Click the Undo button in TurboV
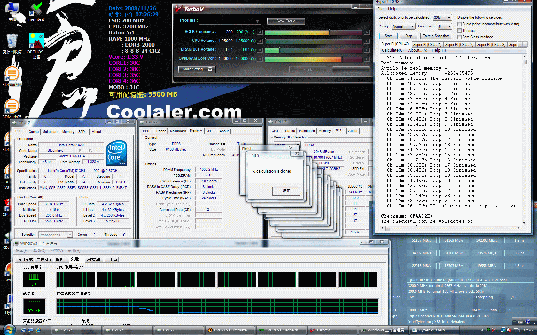This screenshot has width=537, height=335. 351,70
